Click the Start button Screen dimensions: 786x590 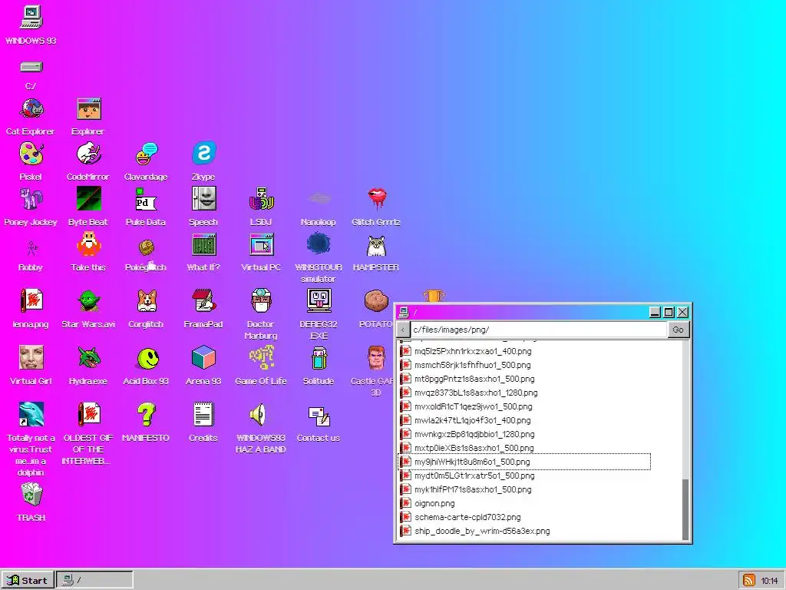(x=28, y=580)
